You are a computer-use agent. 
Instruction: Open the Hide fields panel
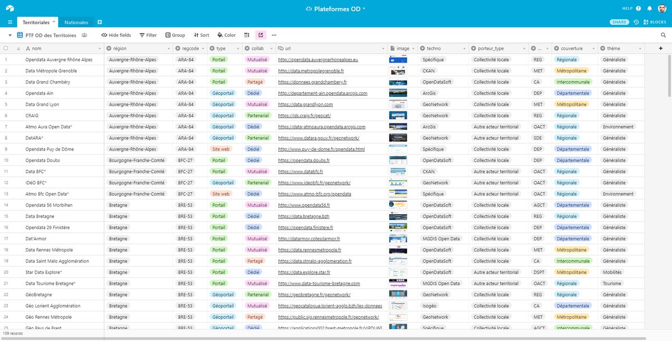[x=115, y=35]
